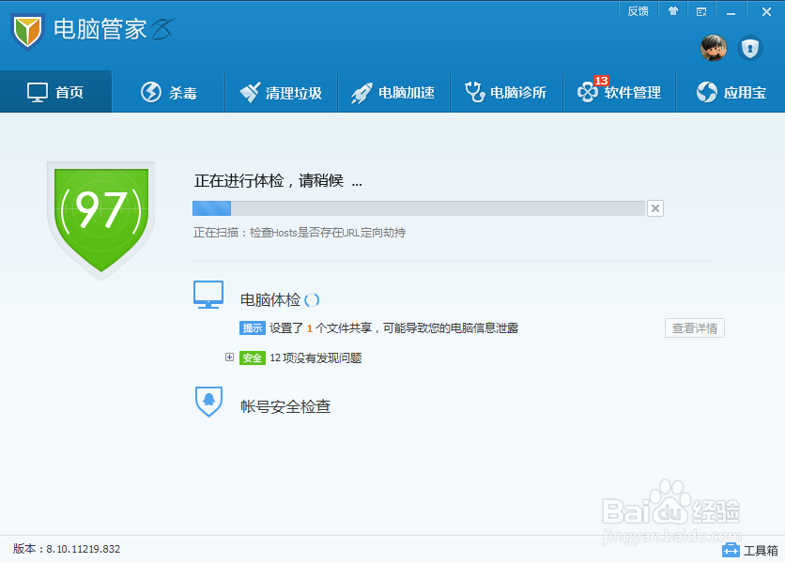Open the 应用宝 app store tab
The image size is (785, 563).
pos(731,92)
